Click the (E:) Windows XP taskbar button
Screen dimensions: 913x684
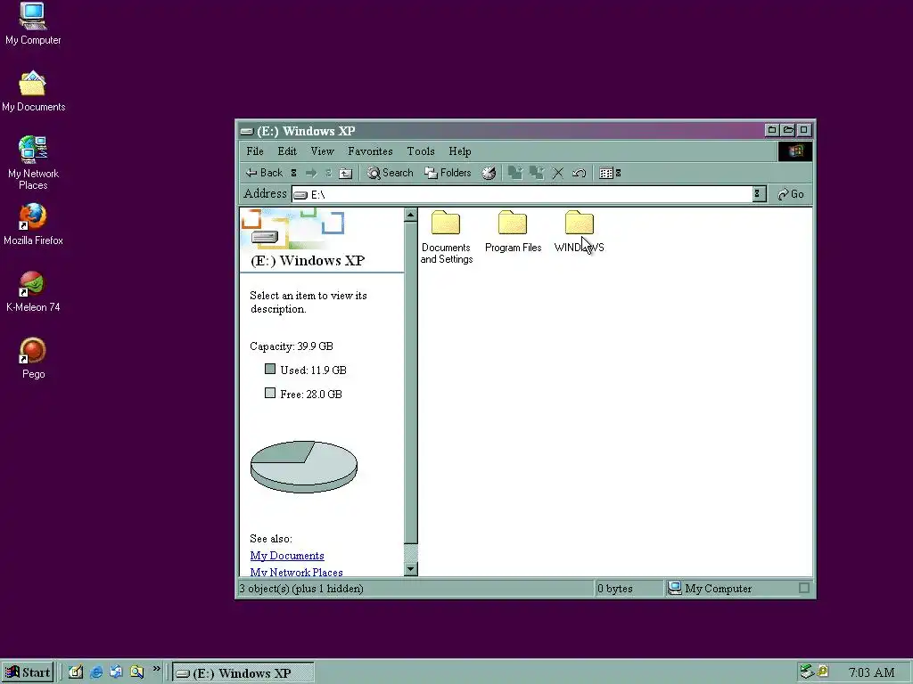point(243,673)
